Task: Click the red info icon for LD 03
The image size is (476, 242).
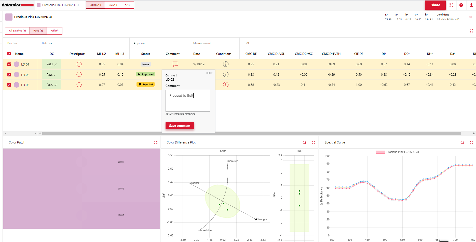Action: 226,85
